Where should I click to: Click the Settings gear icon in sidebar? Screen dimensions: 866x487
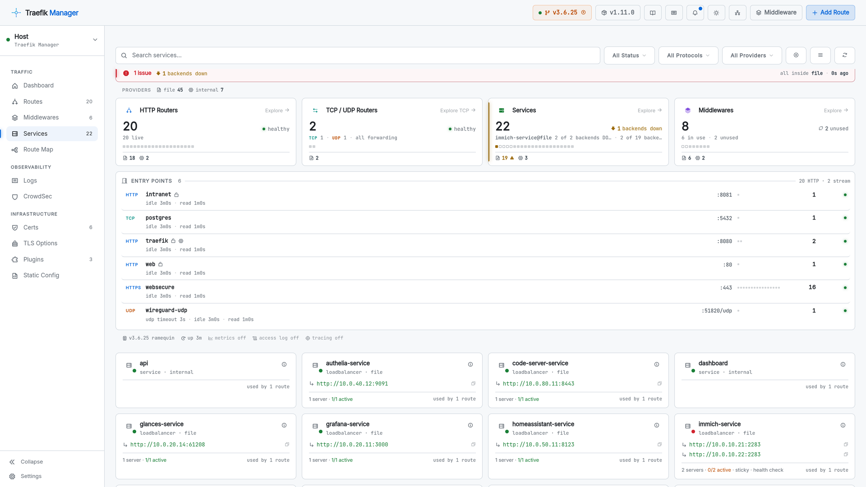[x=12, y=476]
